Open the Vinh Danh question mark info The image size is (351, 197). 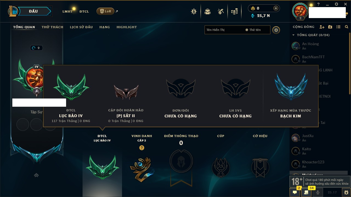141,148
